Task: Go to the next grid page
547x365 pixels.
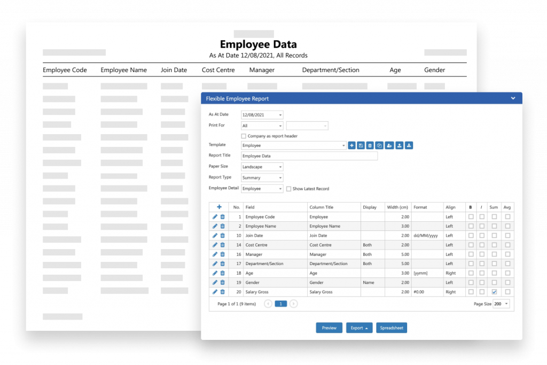Action: (294, 304)
